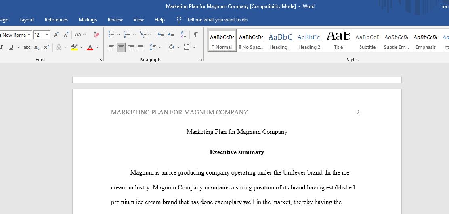
Task: Click the Sort A-Z icon
Action: [x=184, y=35]
